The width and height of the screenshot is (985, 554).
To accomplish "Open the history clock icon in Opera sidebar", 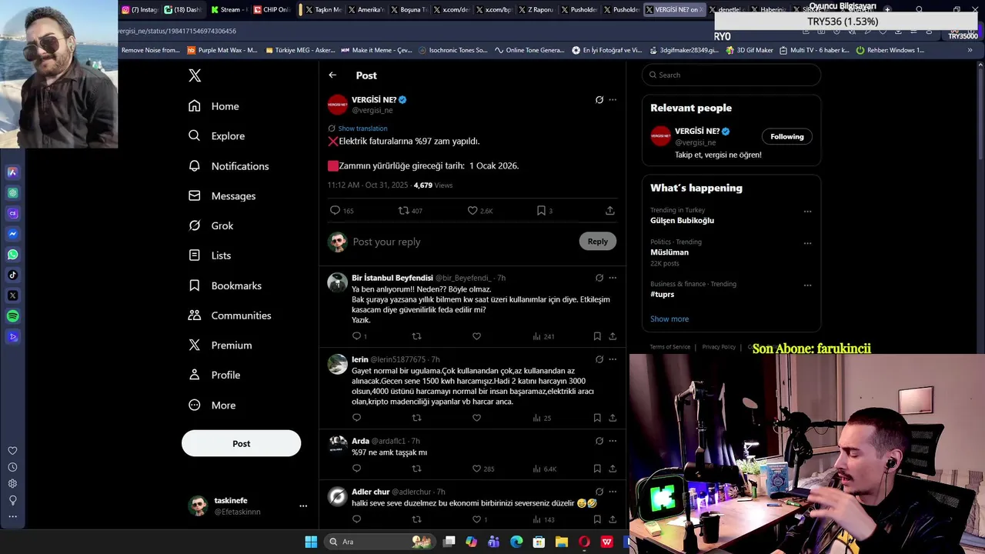I will pyautogui.click(x=12, y=467).
